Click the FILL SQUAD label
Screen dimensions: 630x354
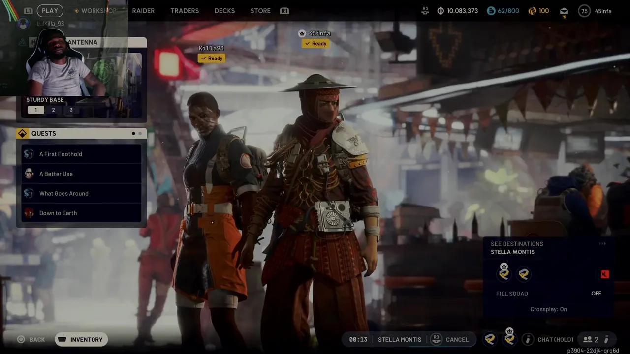512,294
